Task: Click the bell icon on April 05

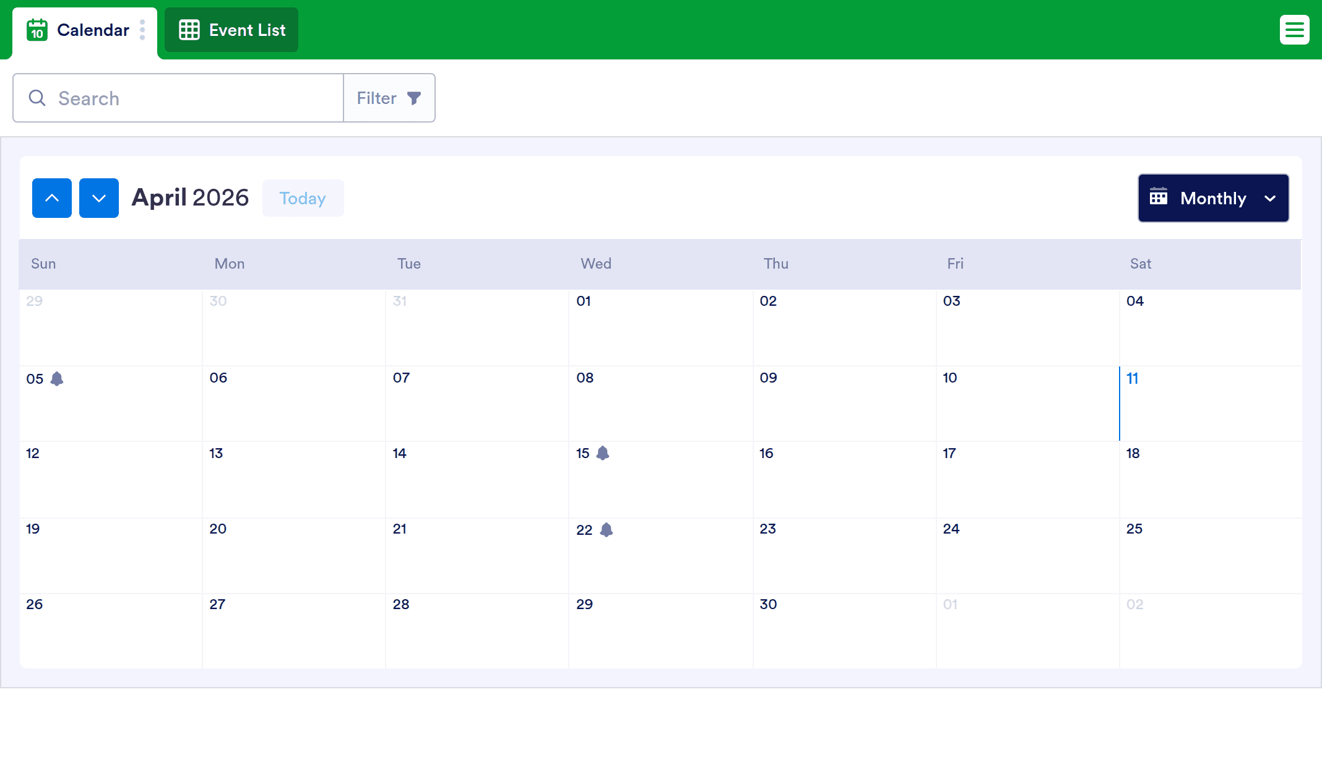Action: 57,379
